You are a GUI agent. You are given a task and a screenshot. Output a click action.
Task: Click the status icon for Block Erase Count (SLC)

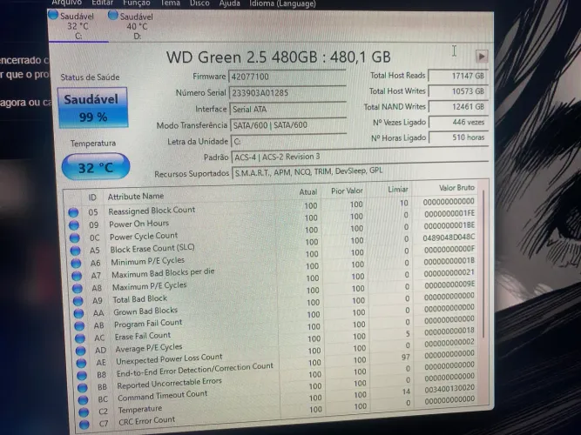click(x=76, y=251)
